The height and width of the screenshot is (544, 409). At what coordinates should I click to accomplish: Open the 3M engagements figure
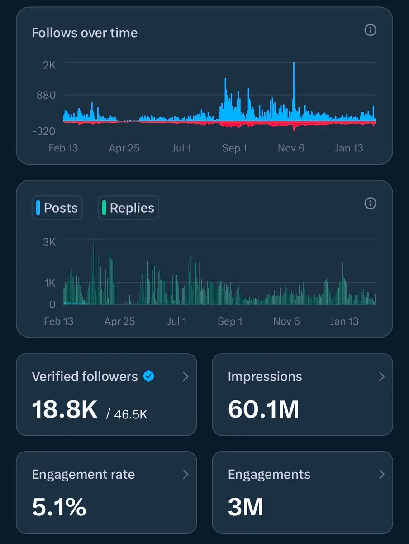[246, 507]
